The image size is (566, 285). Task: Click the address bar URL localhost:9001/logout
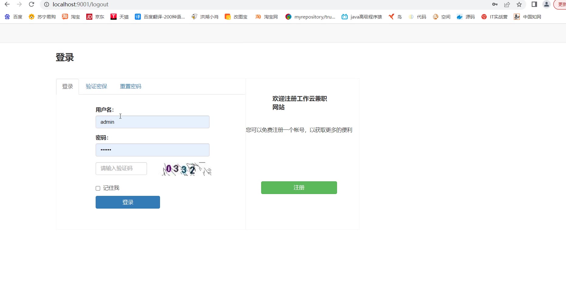[80, 4]
